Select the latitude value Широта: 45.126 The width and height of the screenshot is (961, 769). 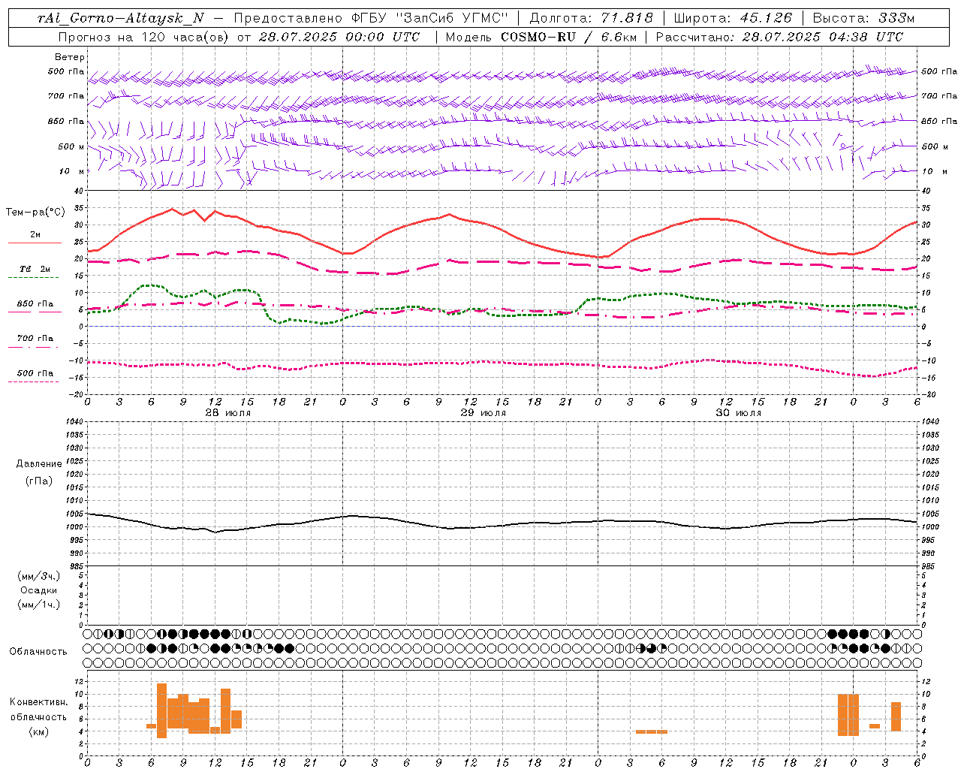[733, 18]
